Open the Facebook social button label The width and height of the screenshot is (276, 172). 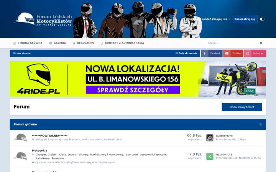click(215, 53)
